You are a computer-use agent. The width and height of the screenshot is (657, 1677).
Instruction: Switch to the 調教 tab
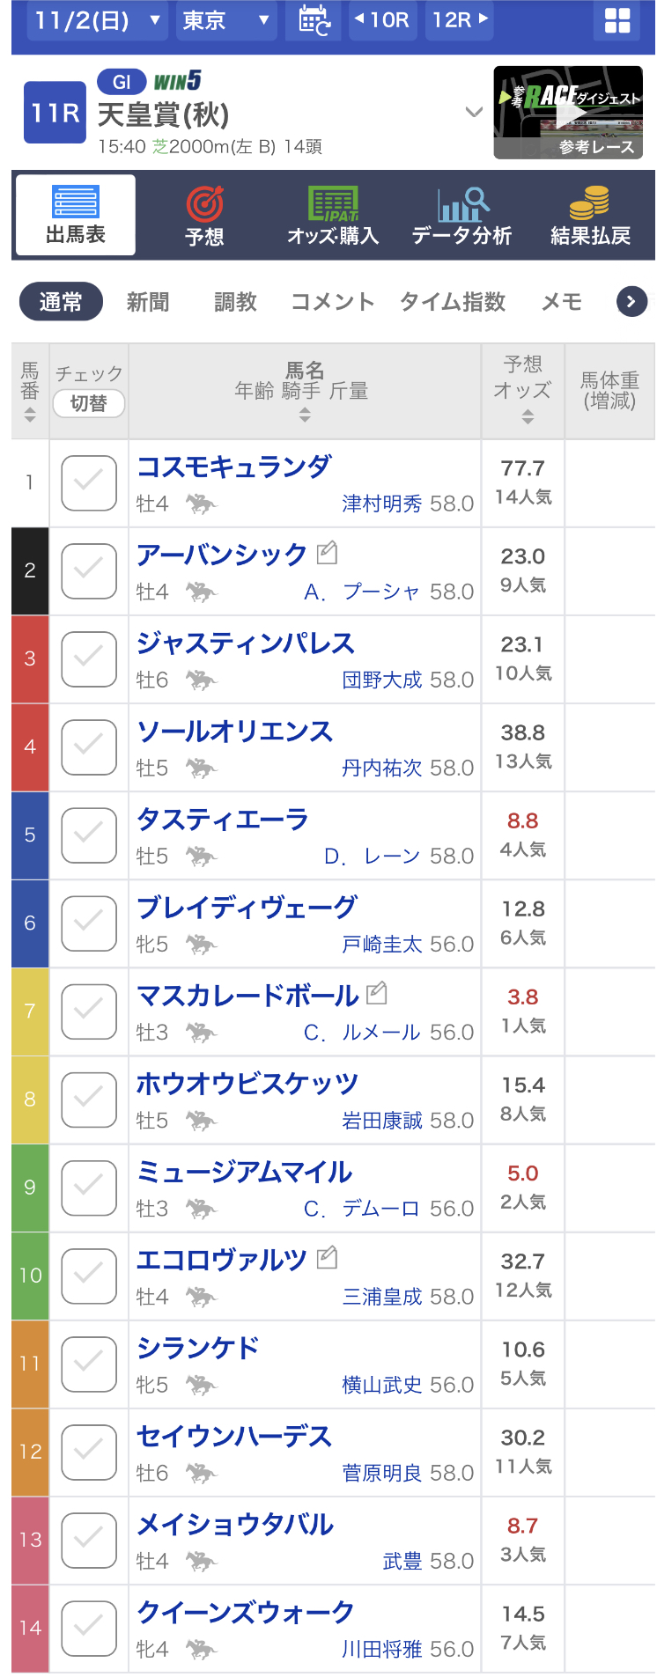(235, 302)
